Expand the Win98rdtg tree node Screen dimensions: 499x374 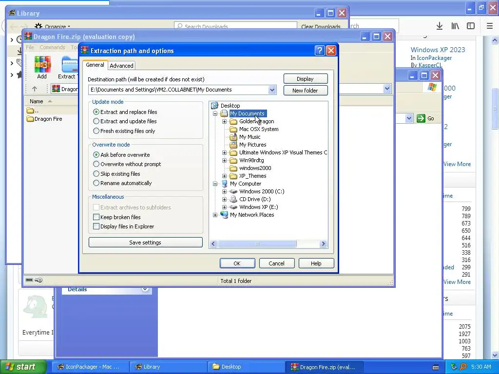224,160
